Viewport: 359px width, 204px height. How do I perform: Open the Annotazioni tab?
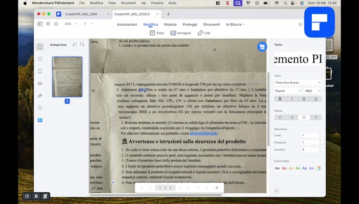pos(127,24)
